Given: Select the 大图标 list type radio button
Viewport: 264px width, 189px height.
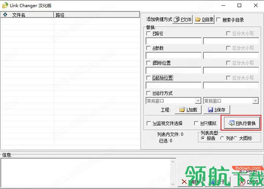Looking at the screenshot, I should click(x=235, y=138).
